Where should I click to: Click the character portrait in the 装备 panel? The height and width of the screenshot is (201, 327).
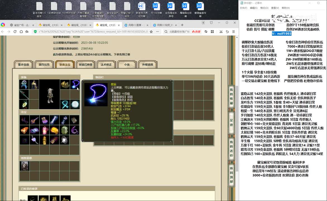pos(49,94)
